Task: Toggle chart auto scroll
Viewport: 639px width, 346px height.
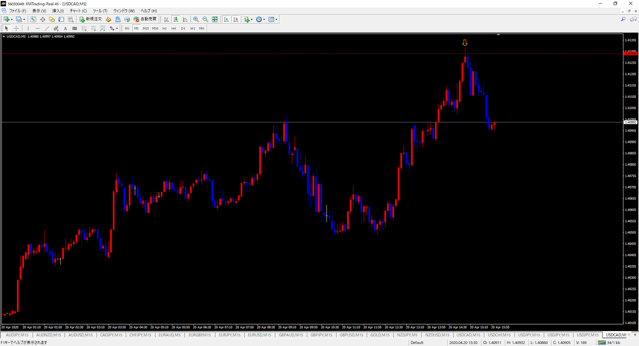Action: point(226,19)
